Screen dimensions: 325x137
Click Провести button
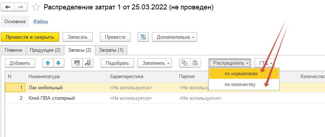pyautogui.click(x=115, y=37)
